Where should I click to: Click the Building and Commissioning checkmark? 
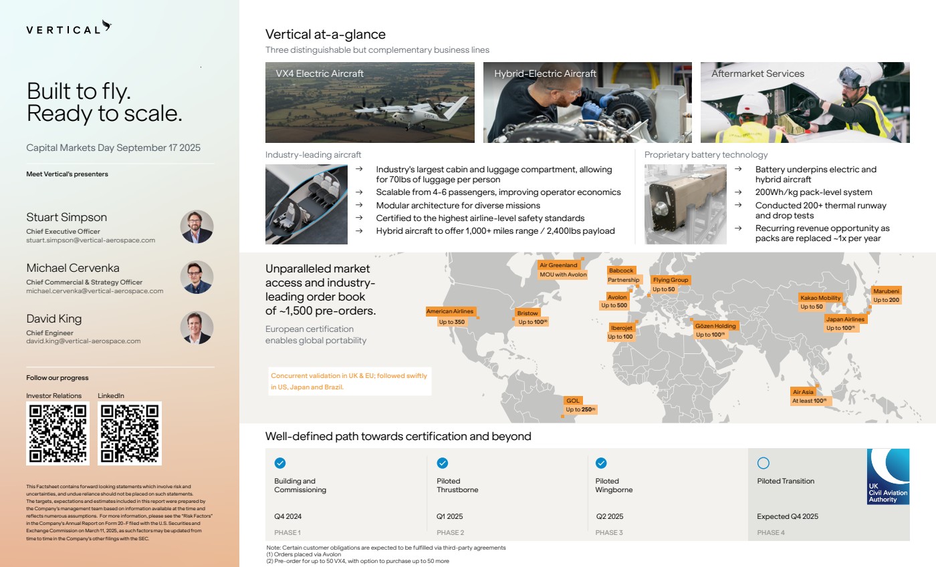(280, 463)
